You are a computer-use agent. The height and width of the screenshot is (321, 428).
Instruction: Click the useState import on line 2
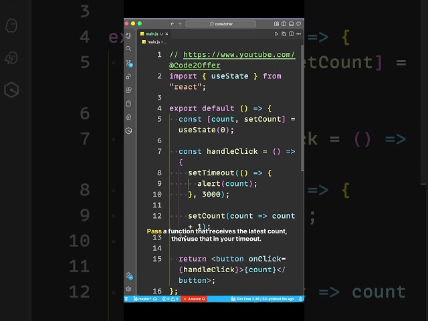click(x=230, y=76)
